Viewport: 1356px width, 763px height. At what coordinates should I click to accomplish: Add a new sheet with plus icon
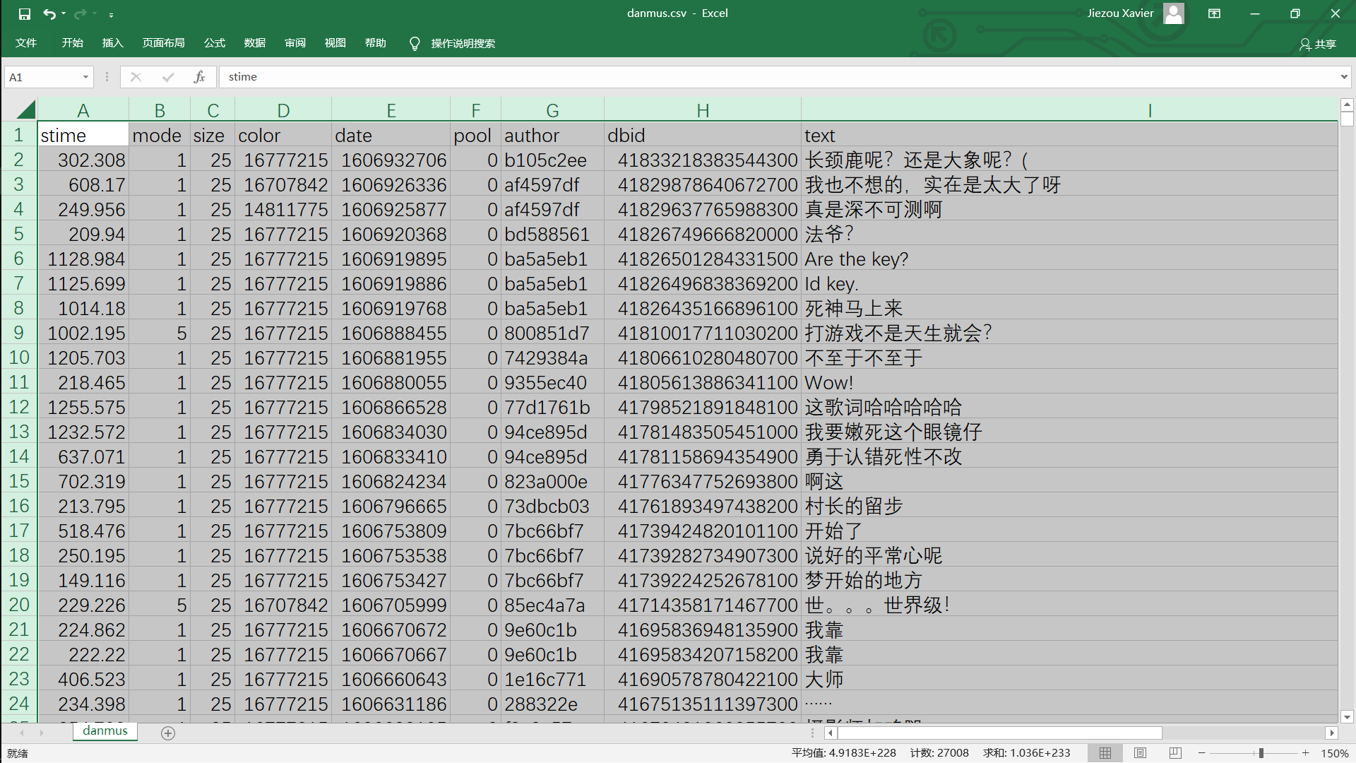point(168,733)
